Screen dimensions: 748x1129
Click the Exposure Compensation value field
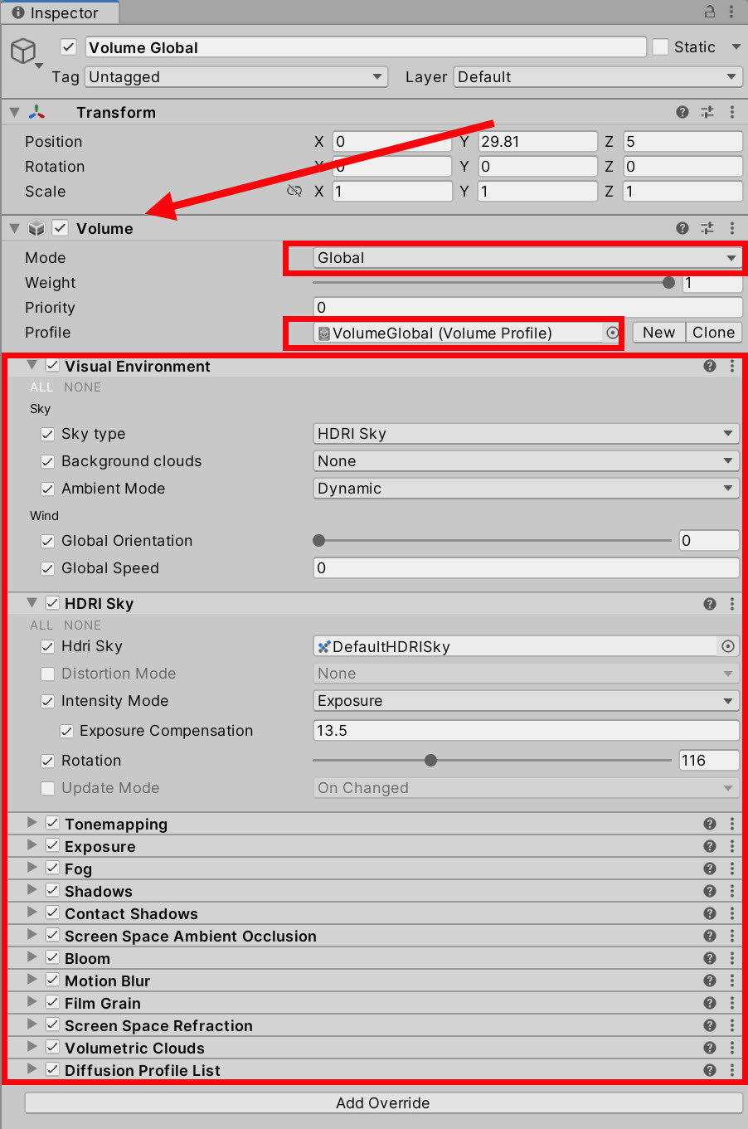pos(526,731)
